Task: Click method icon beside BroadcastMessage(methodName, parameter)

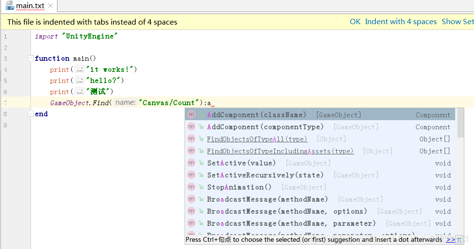Action: [x=191, y=223]
